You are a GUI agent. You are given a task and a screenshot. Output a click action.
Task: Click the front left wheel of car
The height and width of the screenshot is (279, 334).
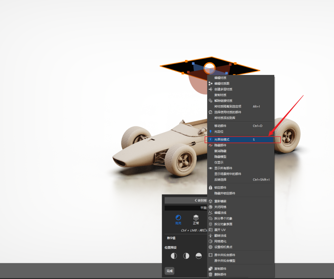(x=181, y=161)
